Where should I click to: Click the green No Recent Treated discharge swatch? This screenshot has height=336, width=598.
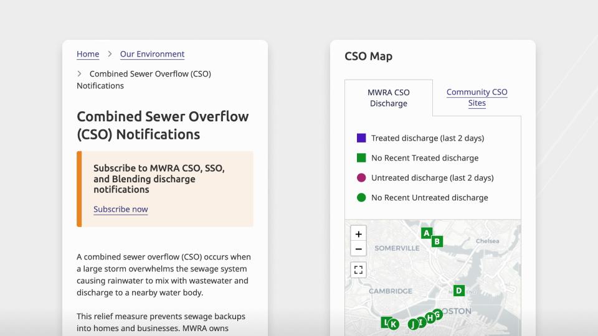(x=361, y=158)
